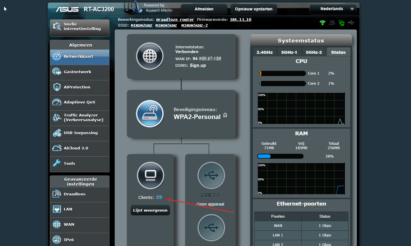Click the USB 3.0 device icon
Viewport: 411px width, 246px height.
click(x=211, y=175)
